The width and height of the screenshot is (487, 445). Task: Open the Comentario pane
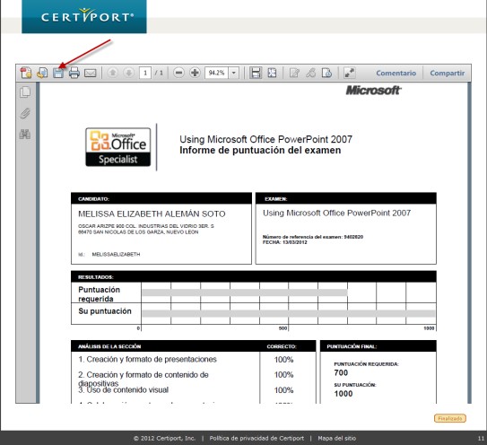[396, 73]
